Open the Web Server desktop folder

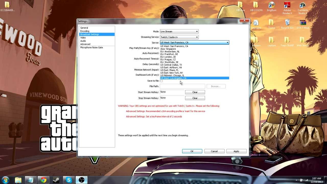302,42
